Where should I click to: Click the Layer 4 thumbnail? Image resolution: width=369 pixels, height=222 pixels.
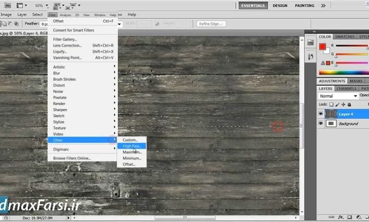tap(331, 114)
